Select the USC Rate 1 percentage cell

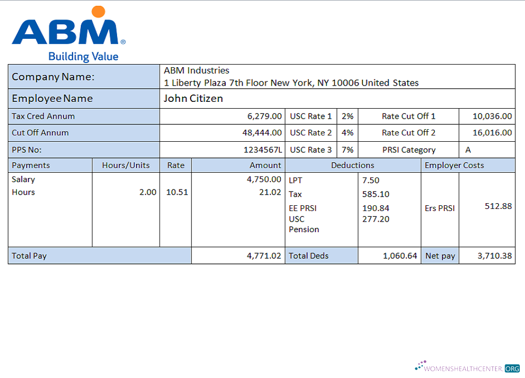(348, 116)
